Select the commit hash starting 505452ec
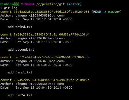 51,80
